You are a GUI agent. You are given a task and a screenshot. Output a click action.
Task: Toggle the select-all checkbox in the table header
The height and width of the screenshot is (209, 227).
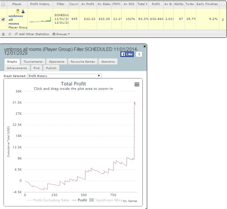[x=3, y=4]
